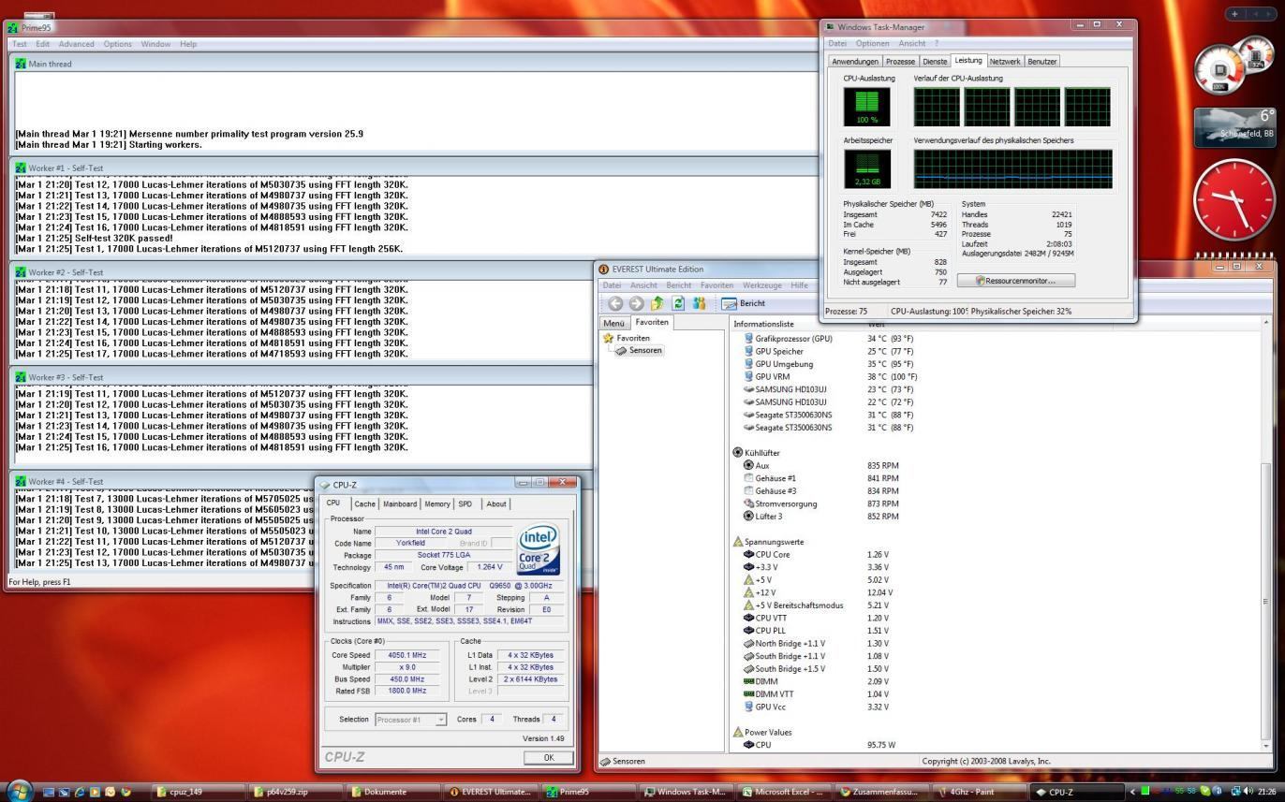Image resolution: width=1285 pixels, height=802 pixels.
Task: Click Worker #4 Self-Test window title
Action: [x=66, y=481]
